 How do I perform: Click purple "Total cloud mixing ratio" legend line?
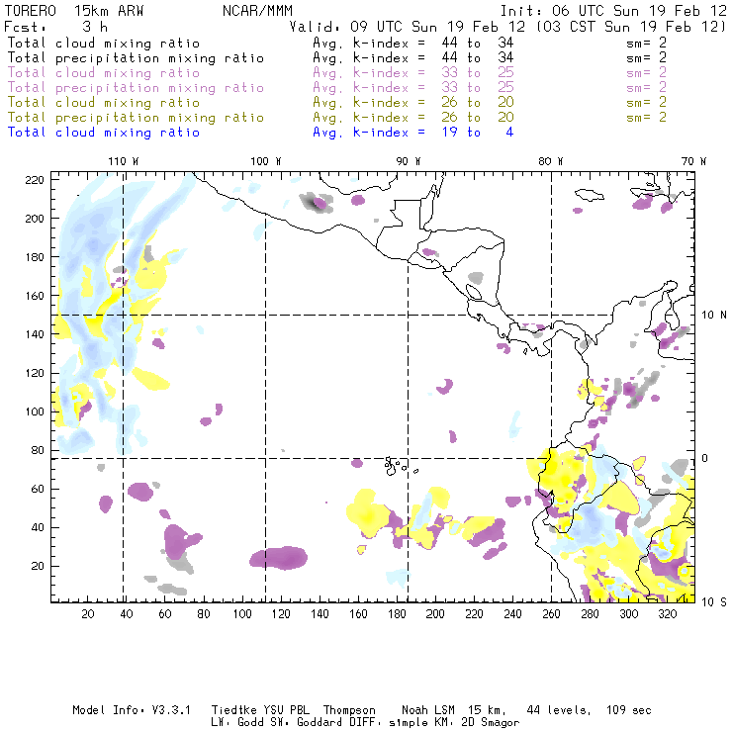coord(104,73)
